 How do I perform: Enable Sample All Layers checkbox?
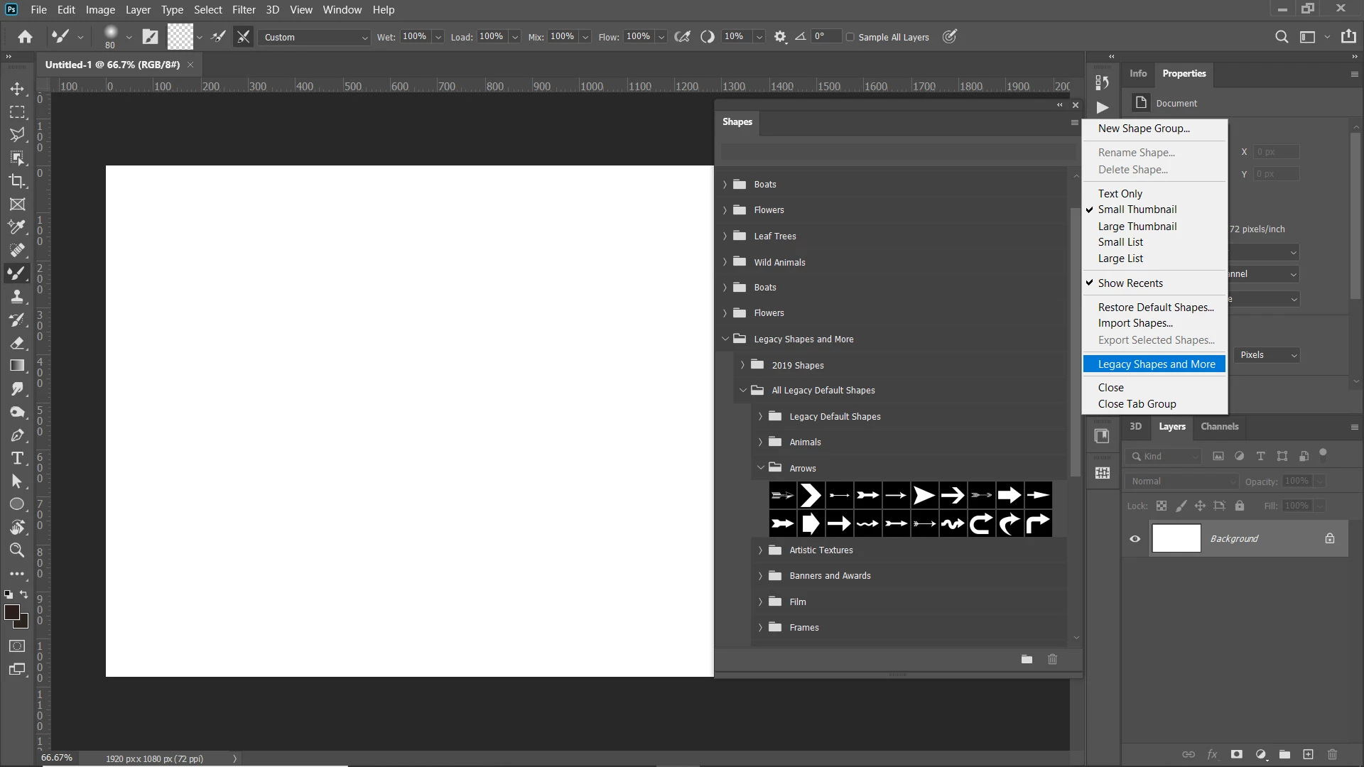pos(850,37)
